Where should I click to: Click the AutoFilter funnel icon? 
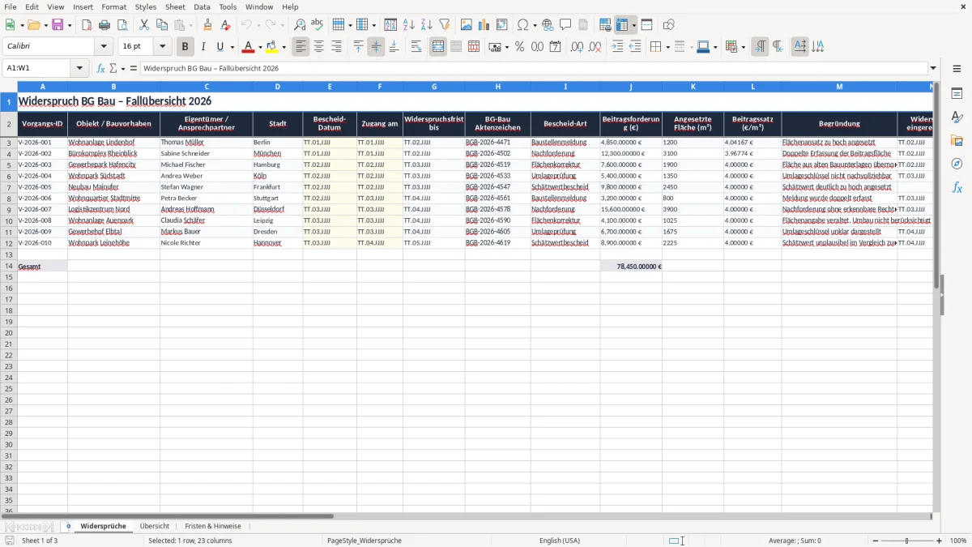tap(444, 25)
